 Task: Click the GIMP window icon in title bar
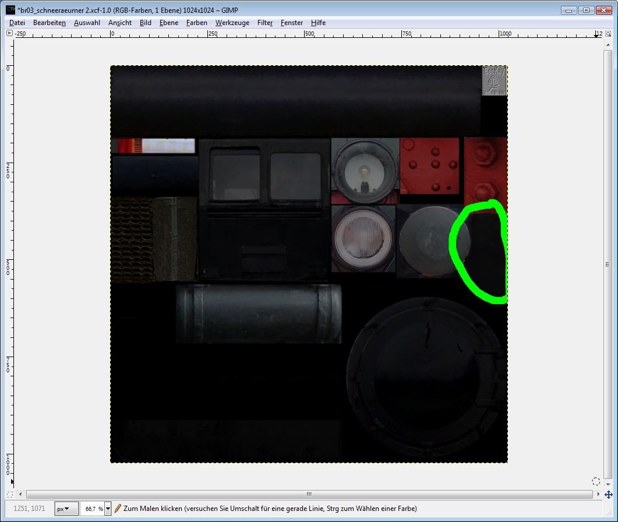[10, 10]
